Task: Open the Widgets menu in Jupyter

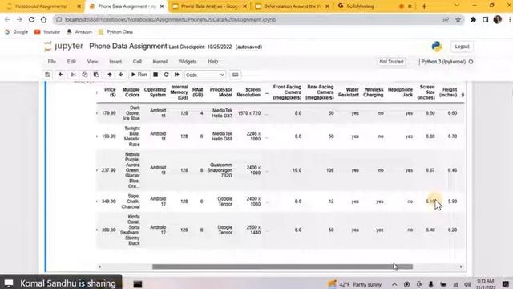Action: [188, 62]
